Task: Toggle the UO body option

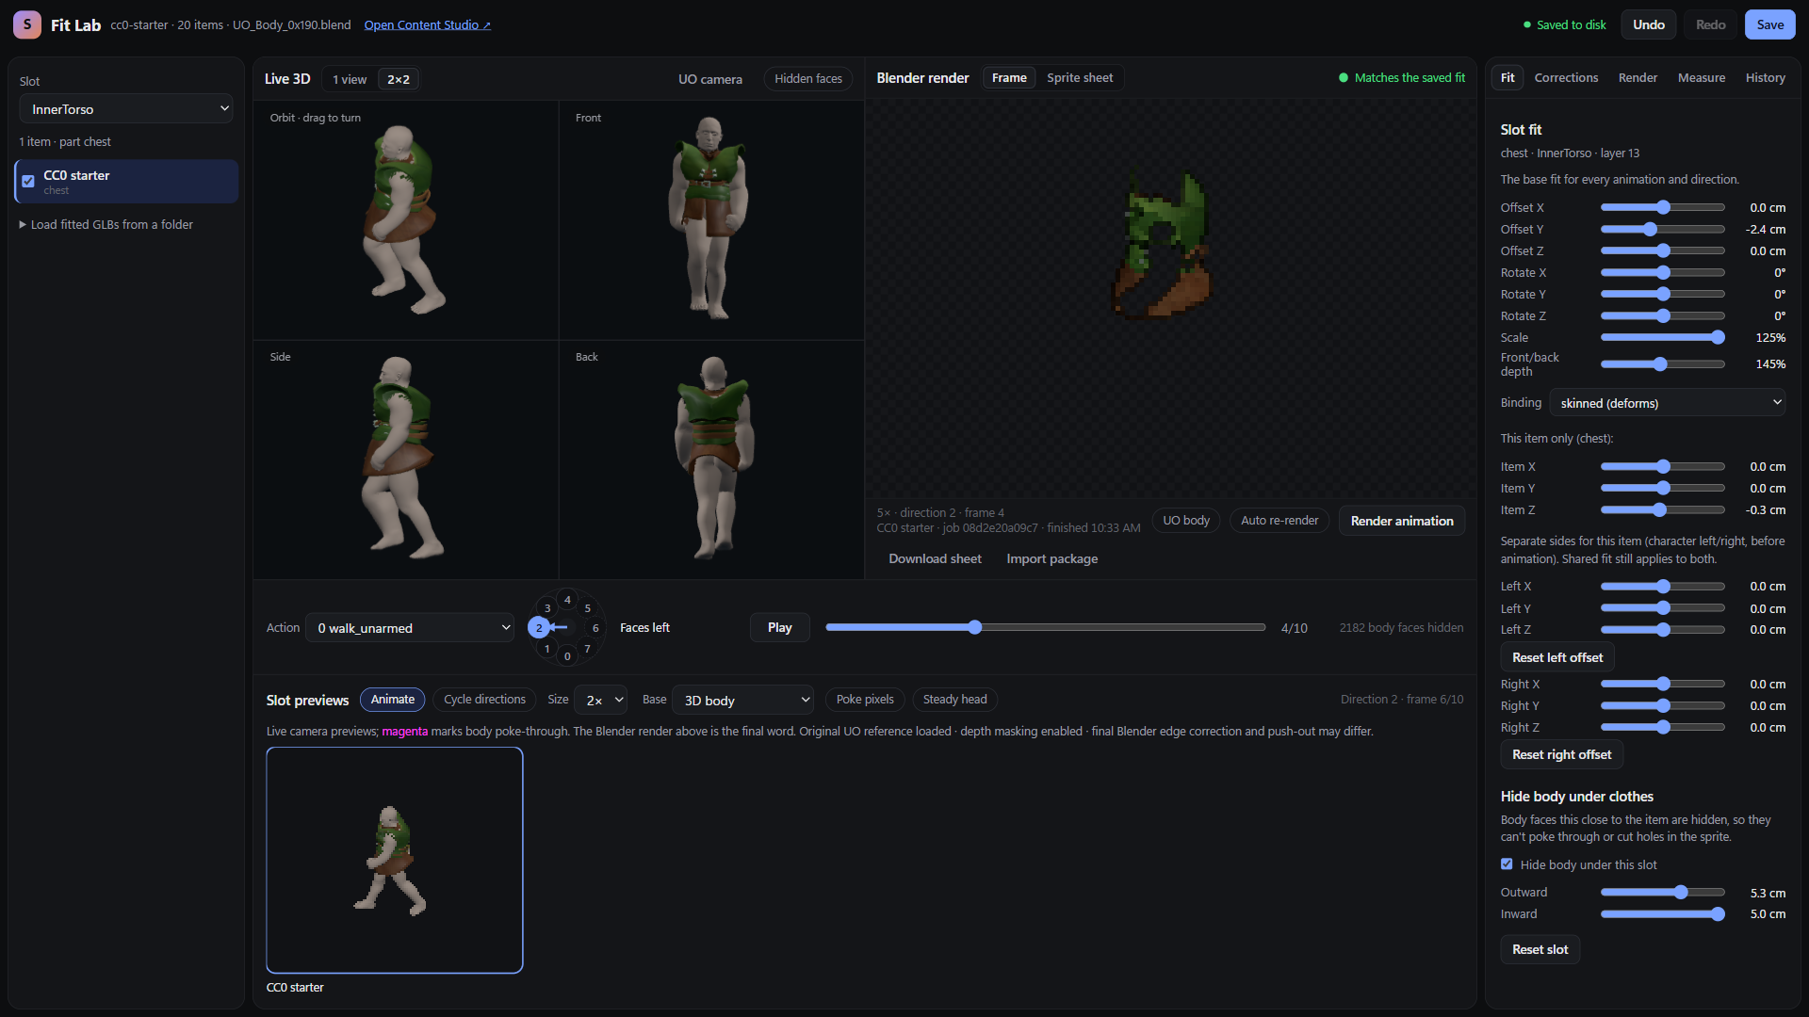Action: pyautogui.click(x=1186, y=521)
